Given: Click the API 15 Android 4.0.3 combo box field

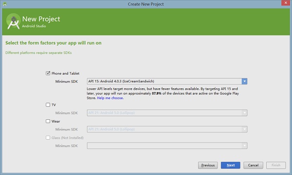Looking at the screenshot, I should (164, 81).
